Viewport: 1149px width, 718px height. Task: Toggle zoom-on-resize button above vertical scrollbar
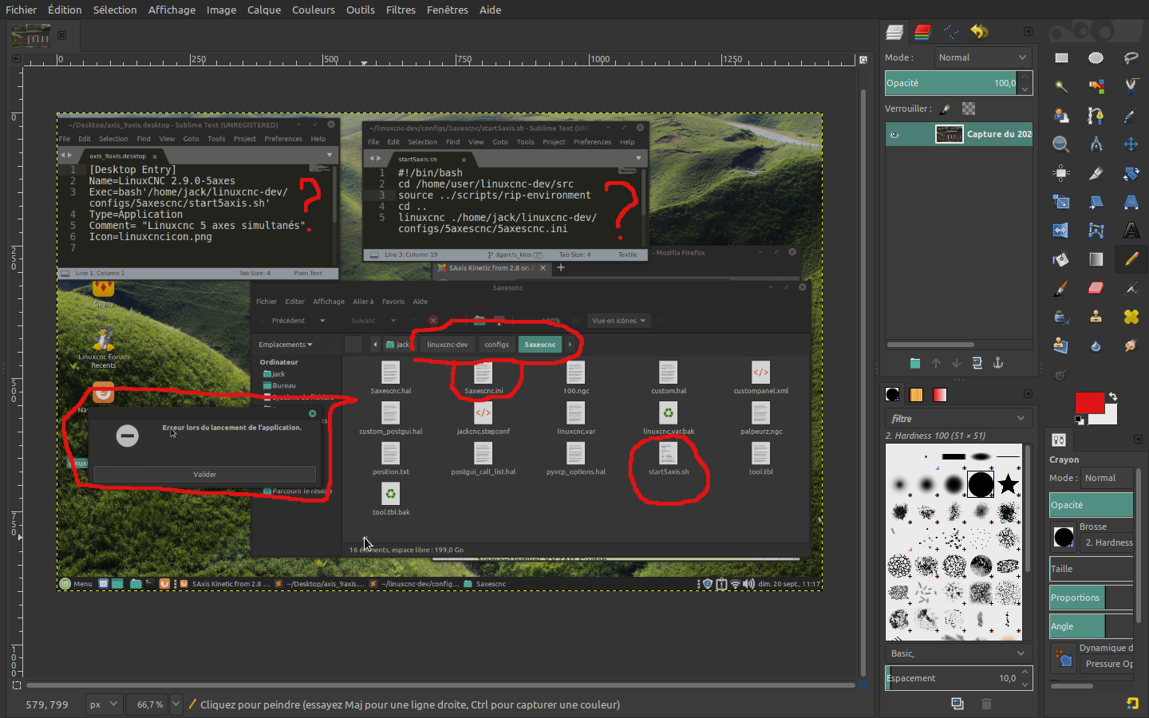[x=863, y=60]
